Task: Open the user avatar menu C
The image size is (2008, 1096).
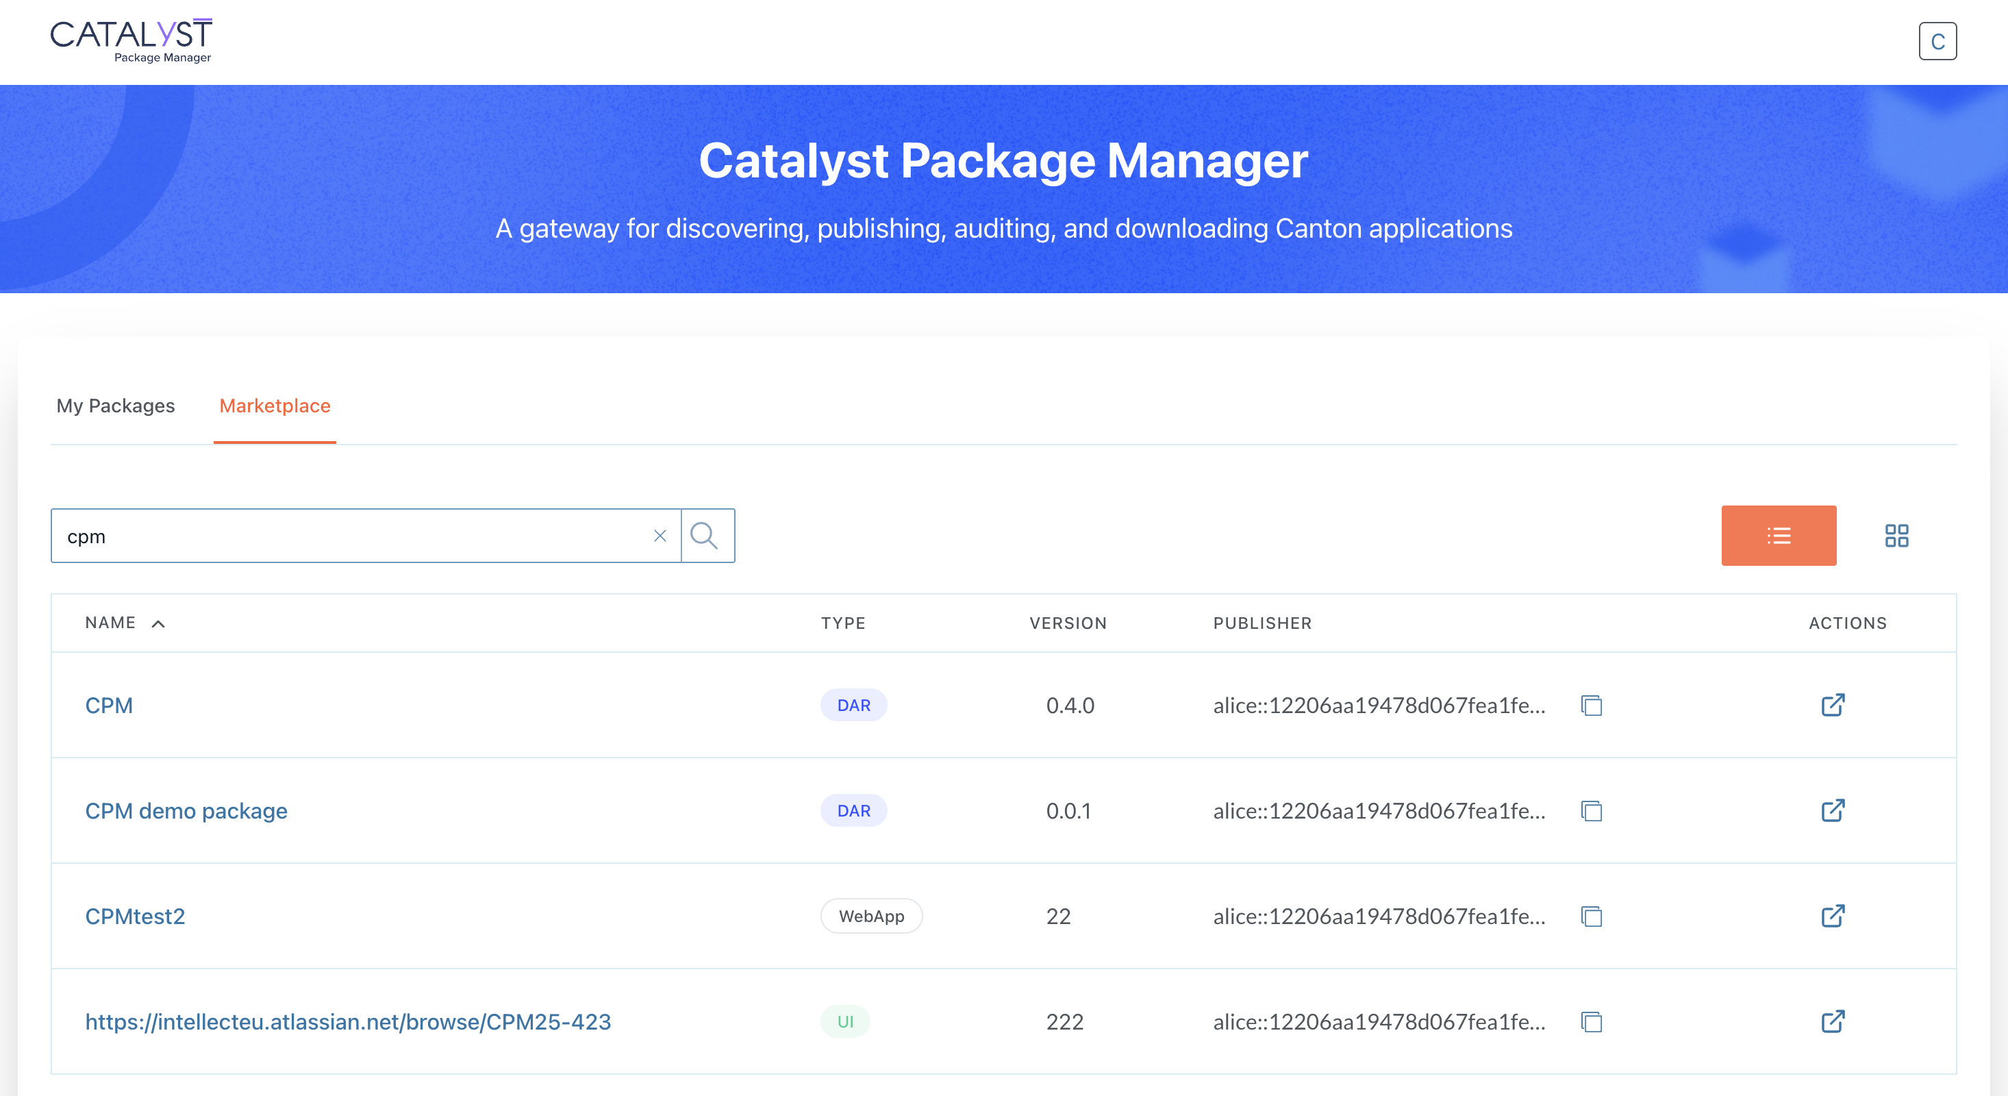Action: (x=1937, y=41)
